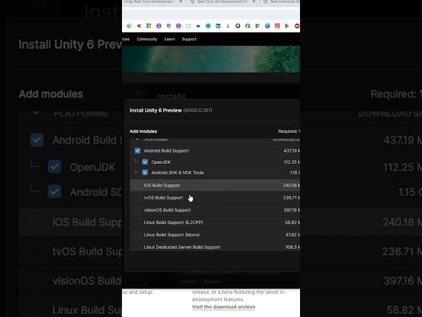Enable iOS Build Support checkbox

[138, 185]
